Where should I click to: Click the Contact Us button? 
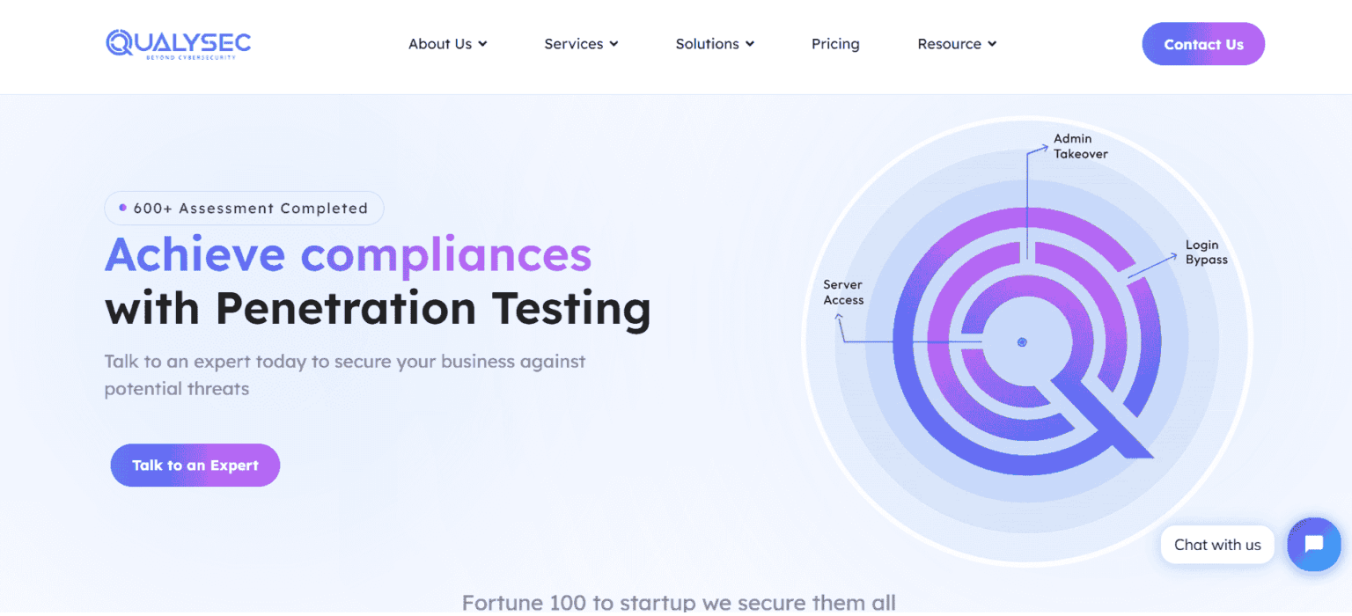1203,43
